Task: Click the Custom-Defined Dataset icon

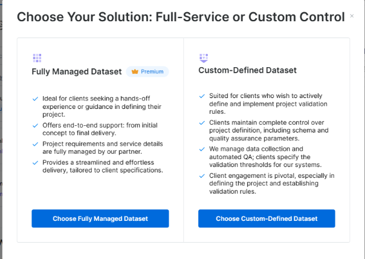Action: (203, 58)
